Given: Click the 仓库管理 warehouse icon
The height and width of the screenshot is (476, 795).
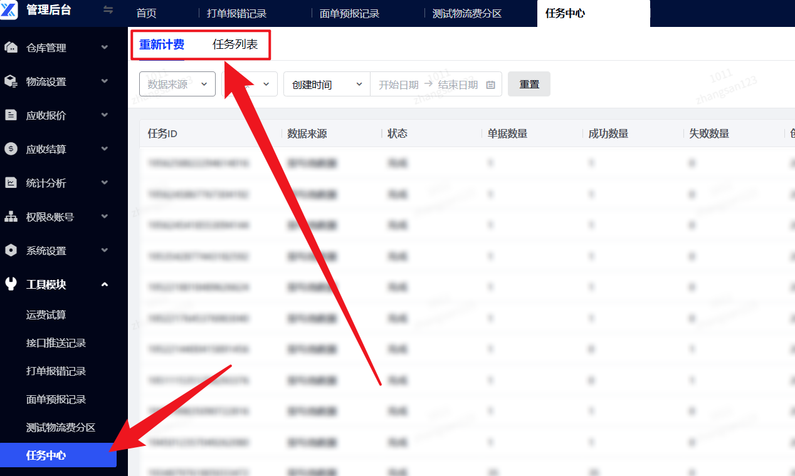Looking at the screenshot, I should pos(11,48).
